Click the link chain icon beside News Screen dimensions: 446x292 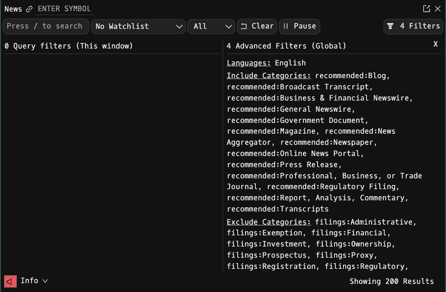point(29,9)
